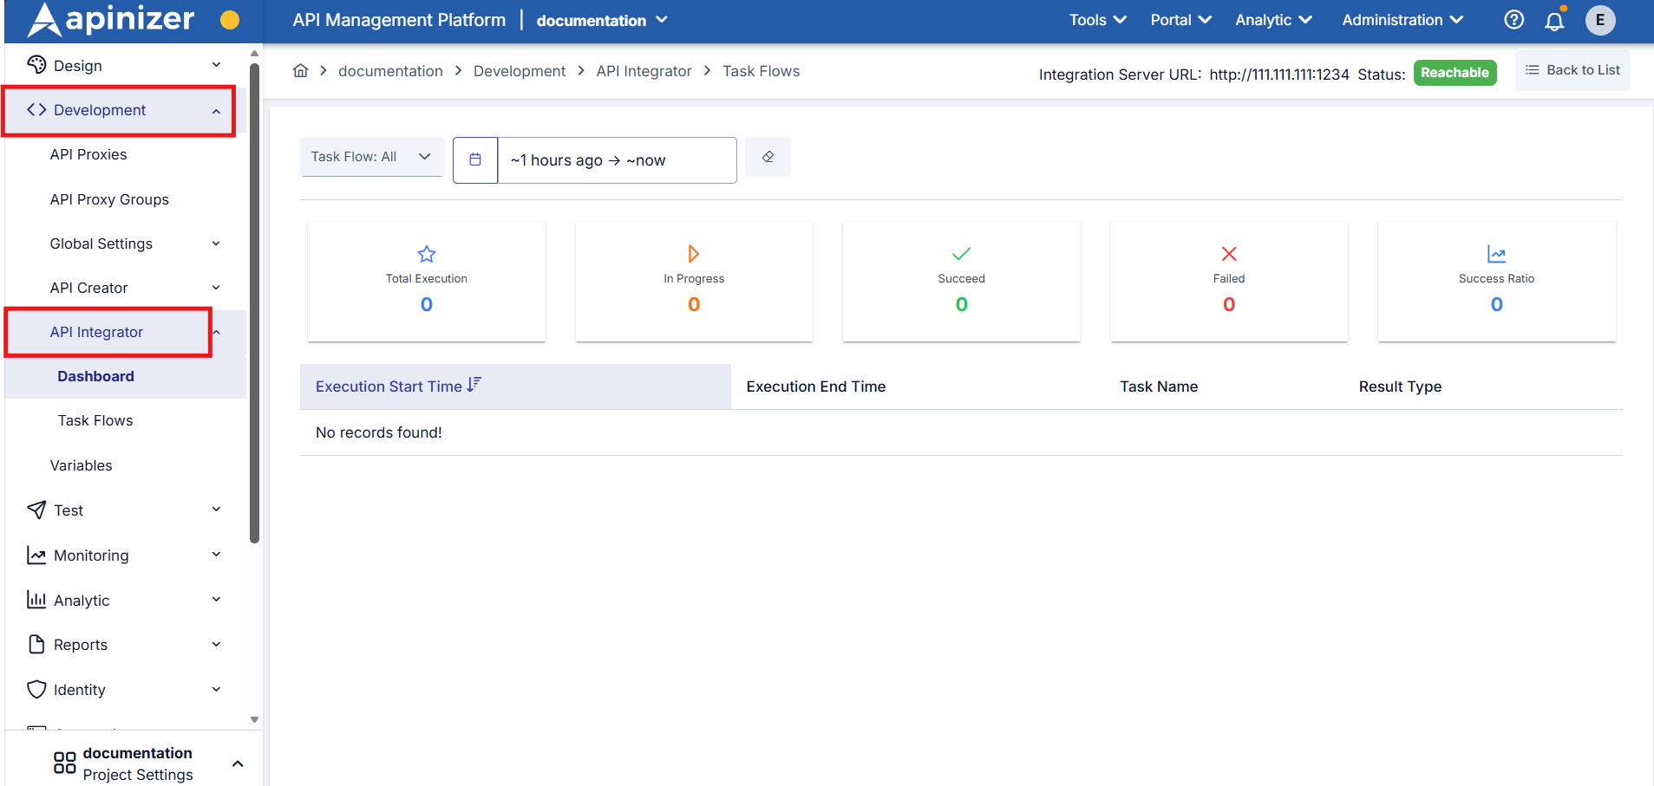Click the sidebar vertical scrollbar
Viewport: 1654px width, 786px height.
[254, 303]
